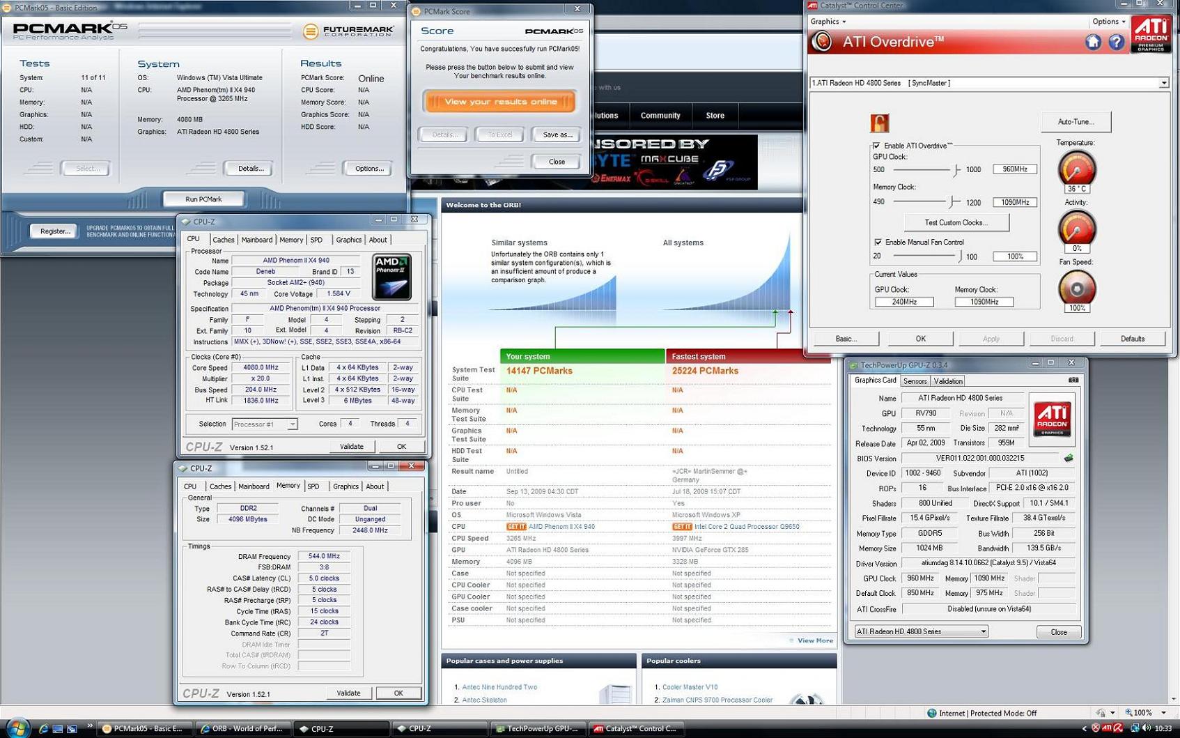Click the Temperature gauge in ATI Overdrive

[1076, 167]
